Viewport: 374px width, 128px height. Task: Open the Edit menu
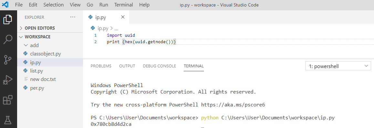pos(33,5)
